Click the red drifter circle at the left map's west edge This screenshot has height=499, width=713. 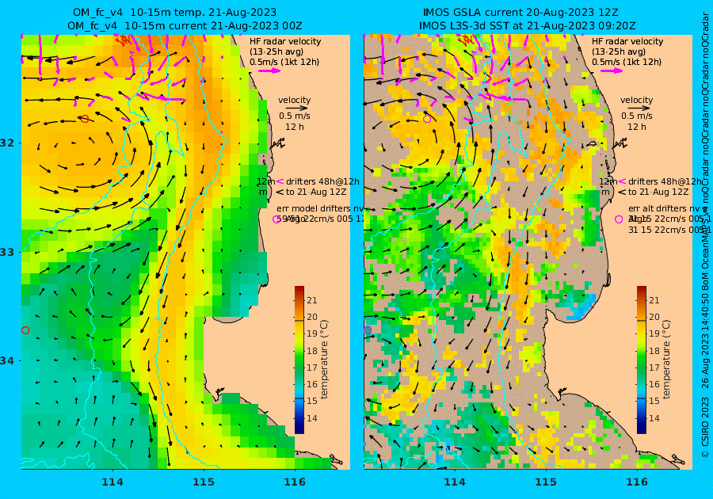[x=25, y=330]
